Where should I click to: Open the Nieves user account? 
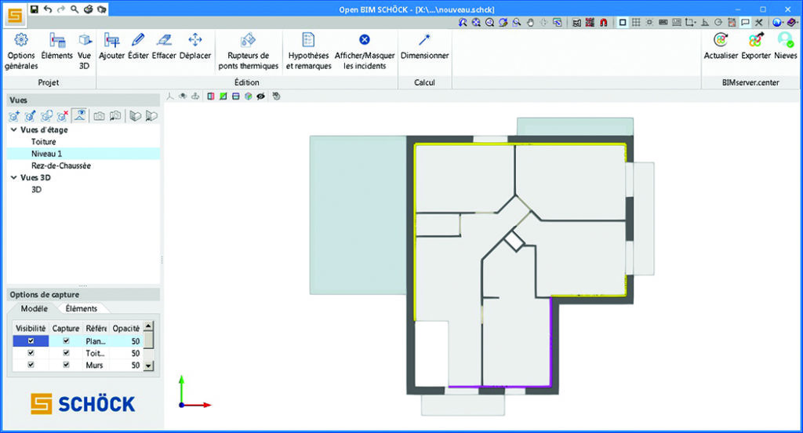(x=786, y=46)
